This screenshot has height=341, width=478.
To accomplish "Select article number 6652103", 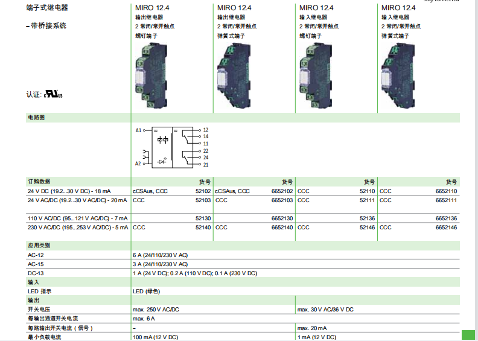I will [x=282, y=200].
